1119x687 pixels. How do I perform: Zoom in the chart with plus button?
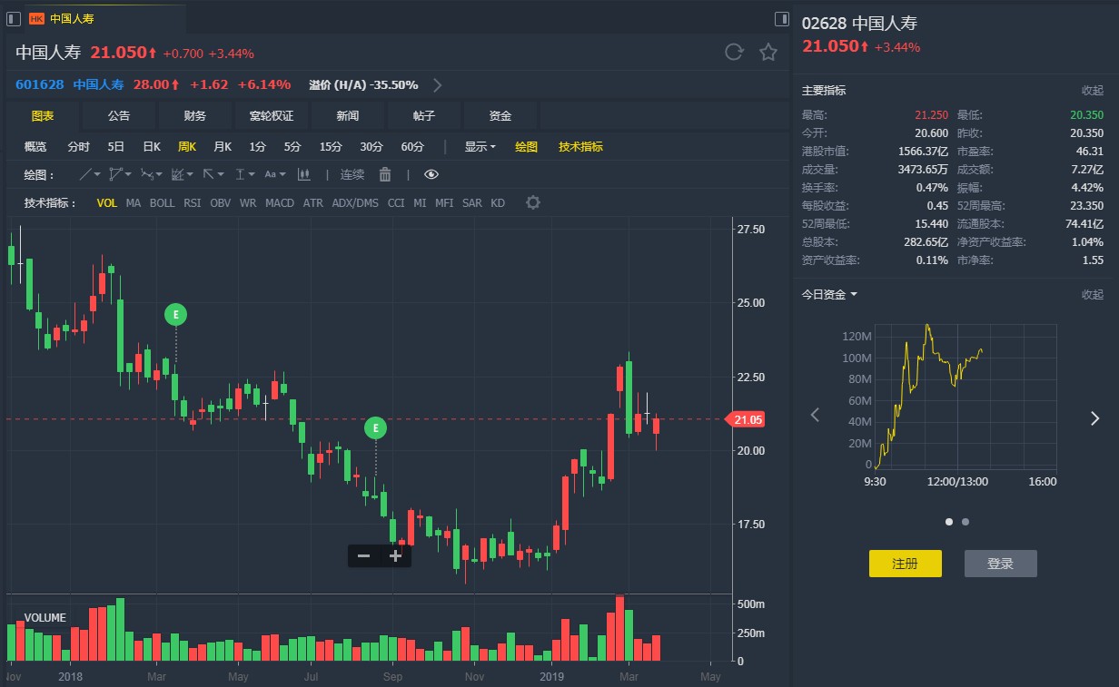pos(395,556)
